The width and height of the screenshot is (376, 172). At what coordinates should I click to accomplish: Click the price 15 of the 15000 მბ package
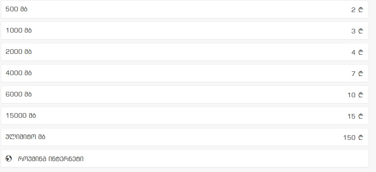tap(351, 116)
